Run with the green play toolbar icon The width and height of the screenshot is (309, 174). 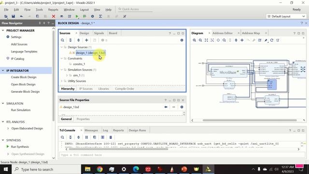(x=77, y=16)
